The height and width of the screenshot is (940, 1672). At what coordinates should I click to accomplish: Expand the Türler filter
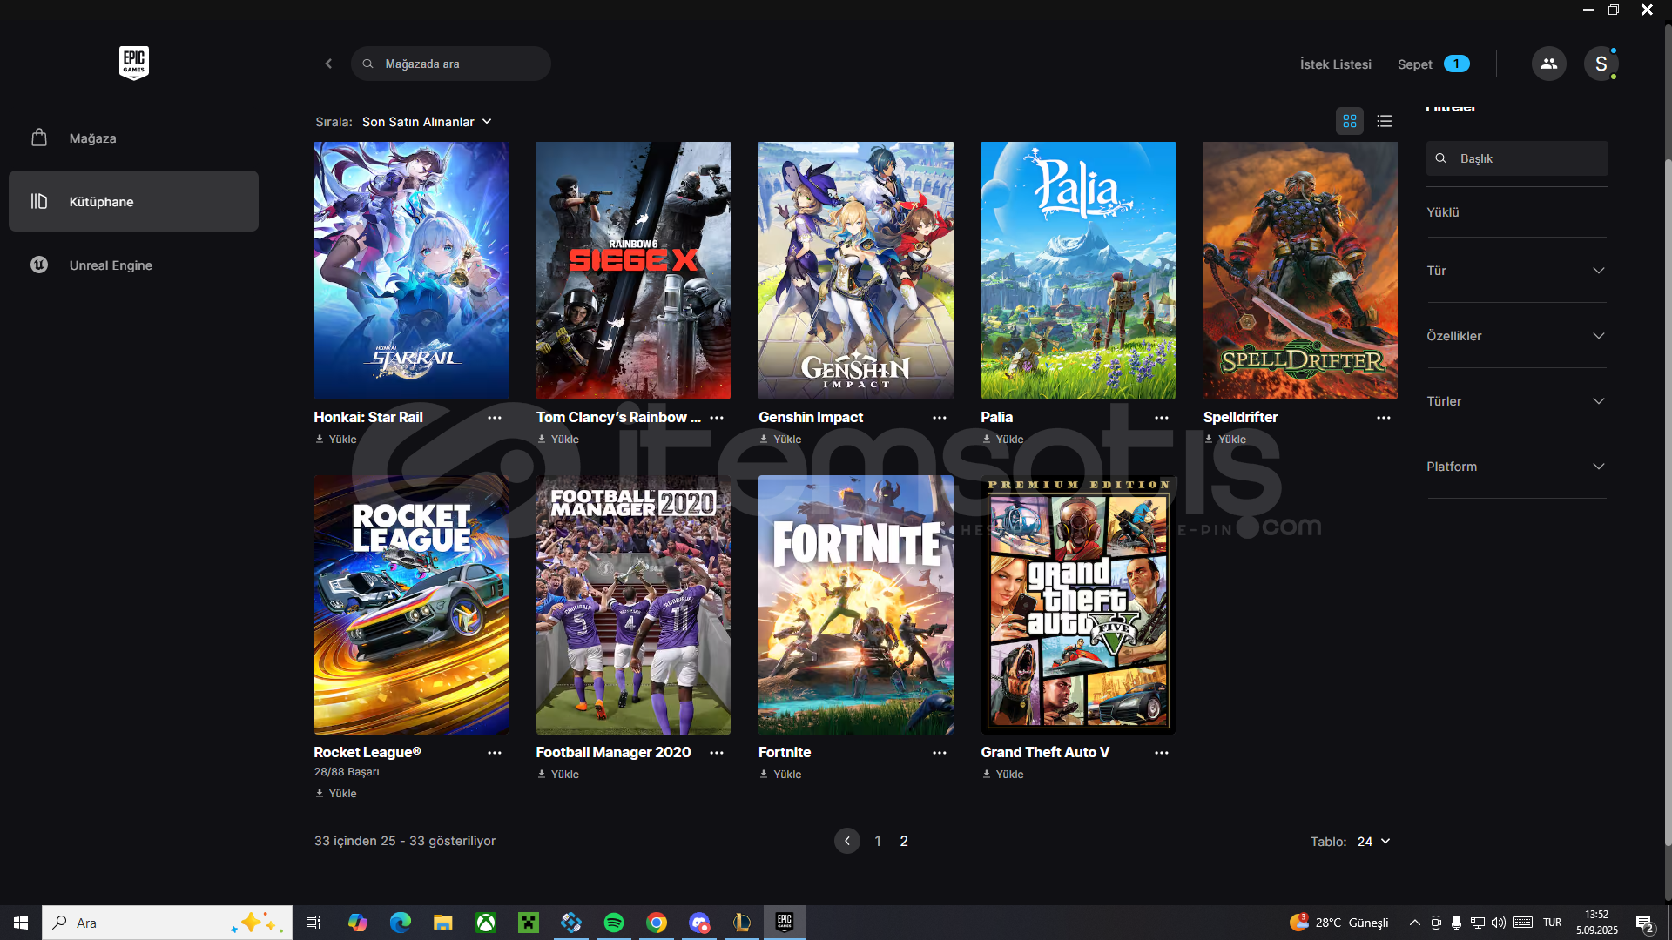[x=1517, y=401]
